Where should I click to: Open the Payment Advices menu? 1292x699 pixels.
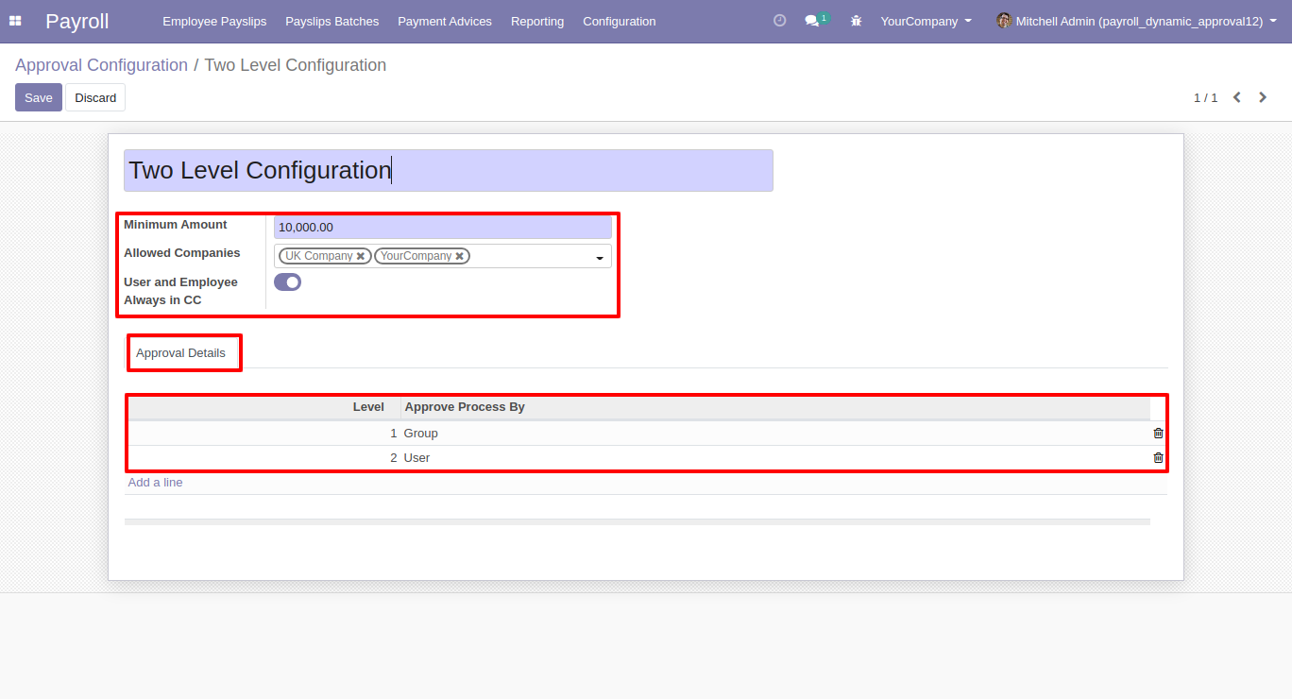[x=445, y=21]
